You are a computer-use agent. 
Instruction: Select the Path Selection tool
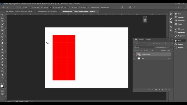pyautogui.click(x=2, y=68)
